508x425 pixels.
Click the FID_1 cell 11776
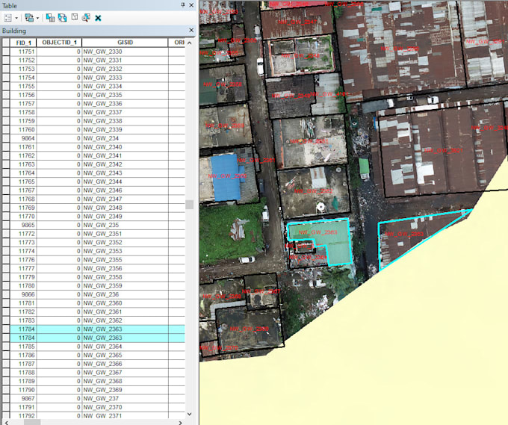coord(23,260)
